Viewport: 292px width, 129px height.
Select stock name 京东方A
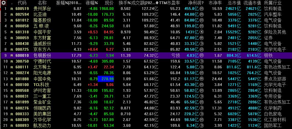(42, 50)
